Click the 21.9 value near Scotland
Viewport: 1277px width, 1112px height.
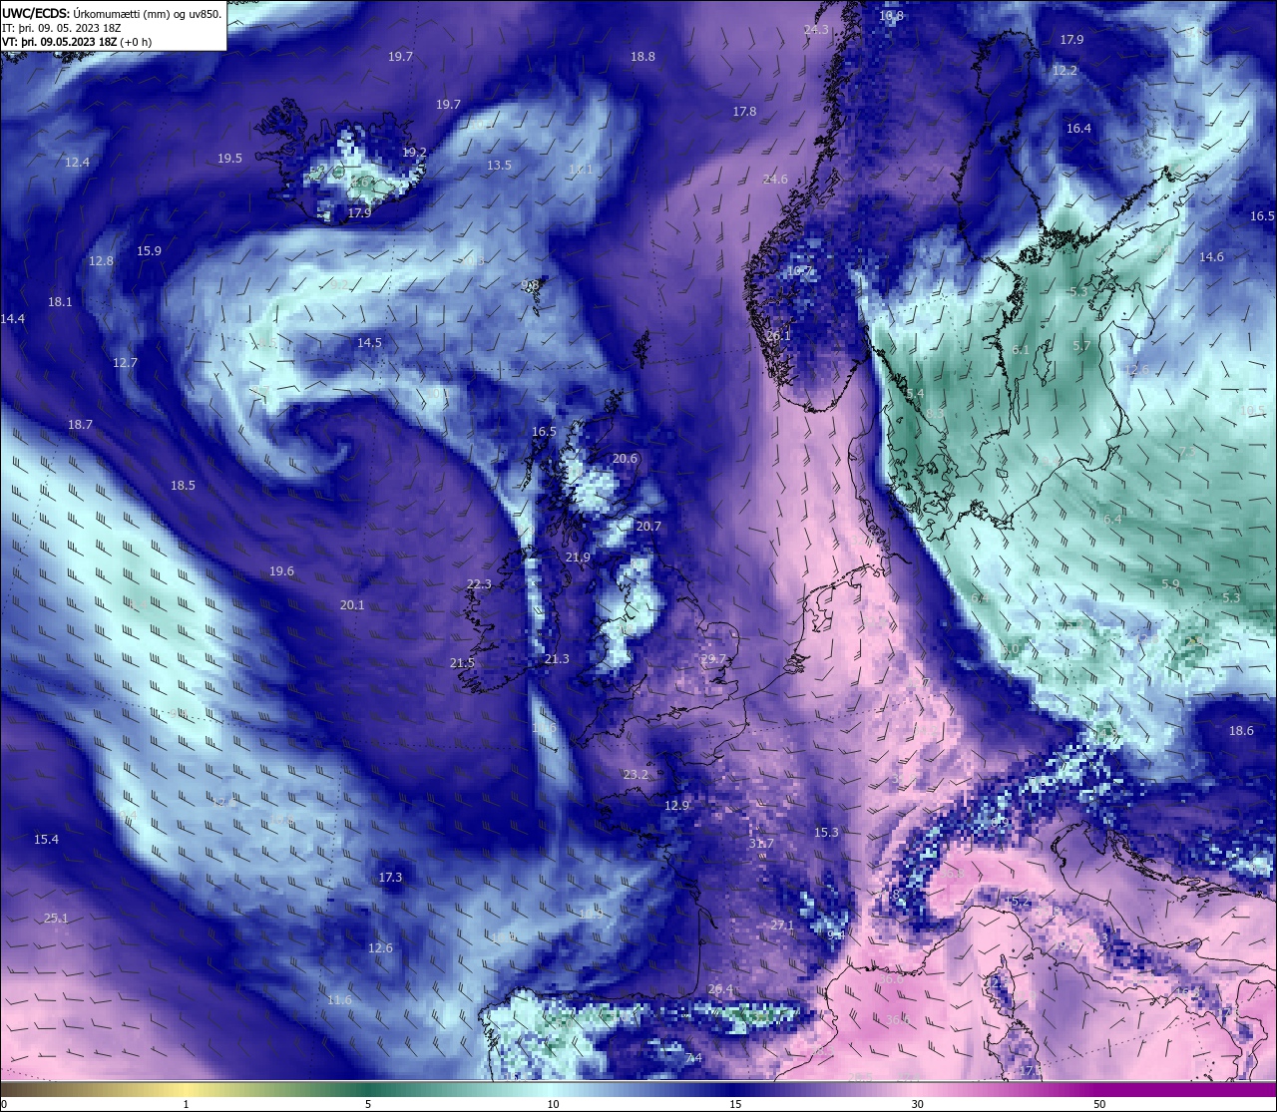point(578,557)
